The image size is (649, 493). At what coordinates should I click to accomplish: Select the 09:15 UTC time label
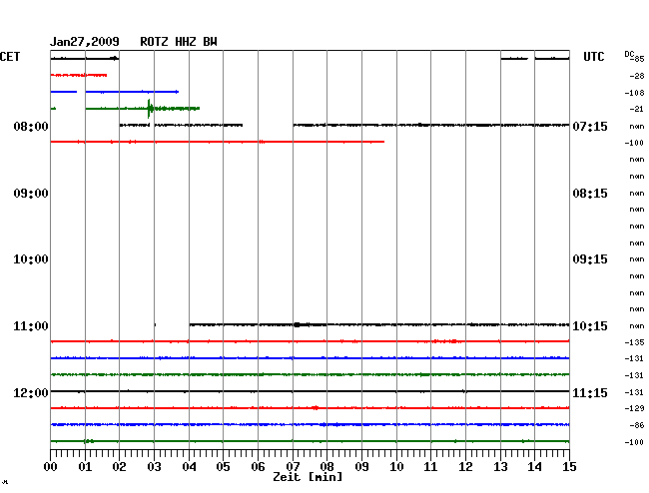[x=590, y=259]
